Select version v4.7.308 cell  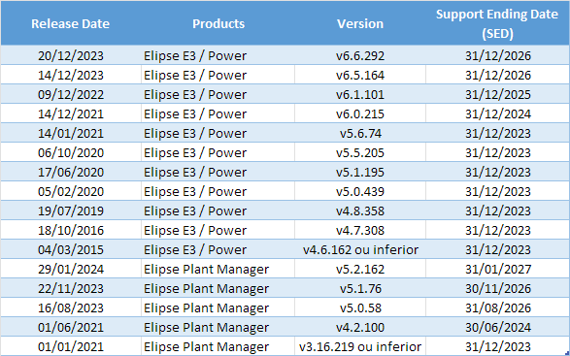pos(360,230)
